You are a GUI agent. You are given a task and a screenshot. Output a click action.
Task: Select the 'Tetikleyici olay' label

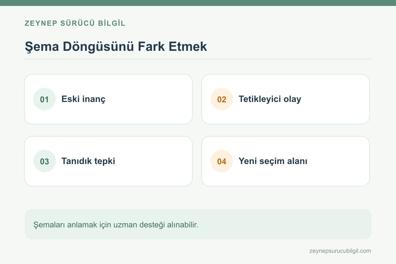coord(270,99)
